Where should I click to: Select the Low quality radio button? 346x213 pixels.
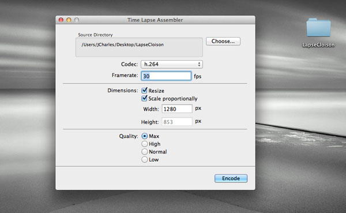click(145, 159)
